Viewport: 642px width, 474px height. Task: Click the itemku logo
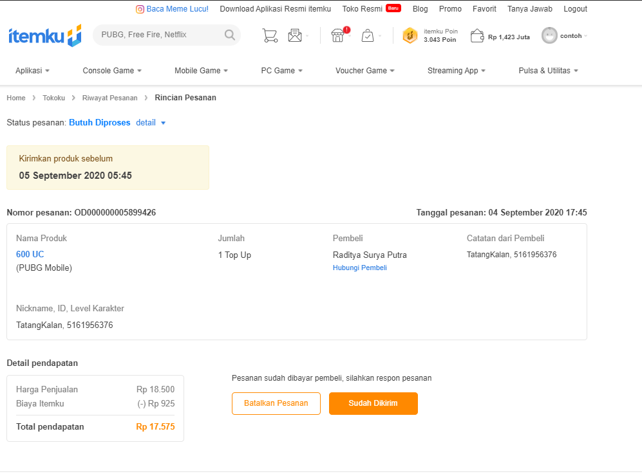coord(44,35)
